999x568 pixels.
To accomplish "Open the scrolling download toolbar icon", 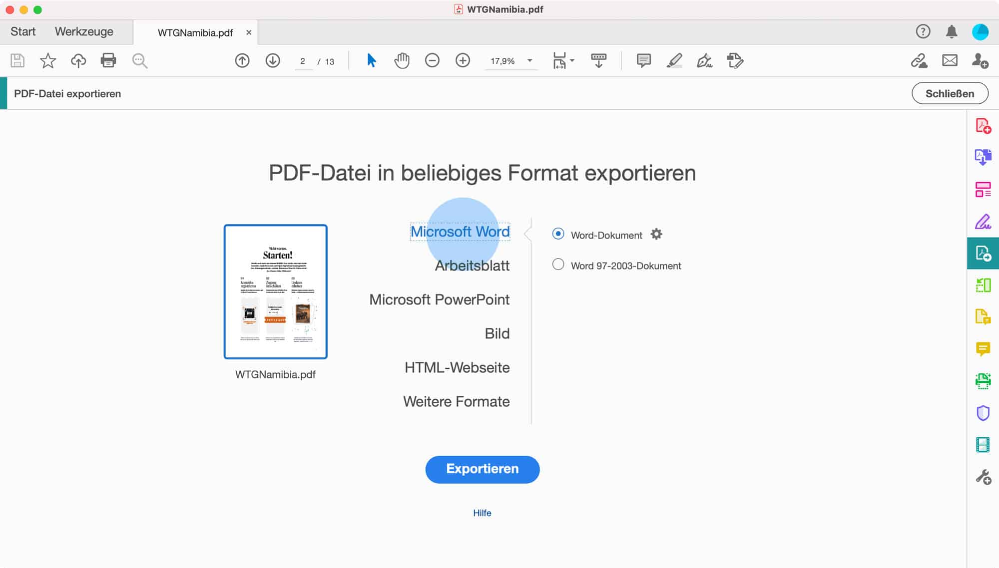I will 598,61.
